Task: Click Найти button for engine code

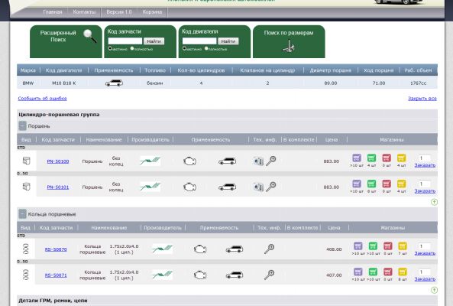Action: pos(228,41)
